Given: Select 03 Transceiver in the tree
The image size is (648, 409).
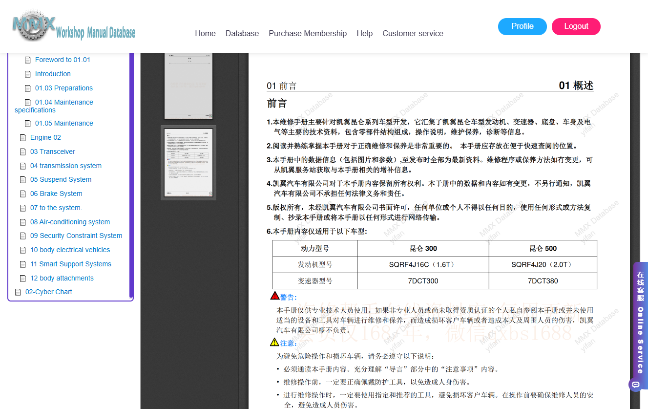Looking at the screenshot, I should pos(53,151).
